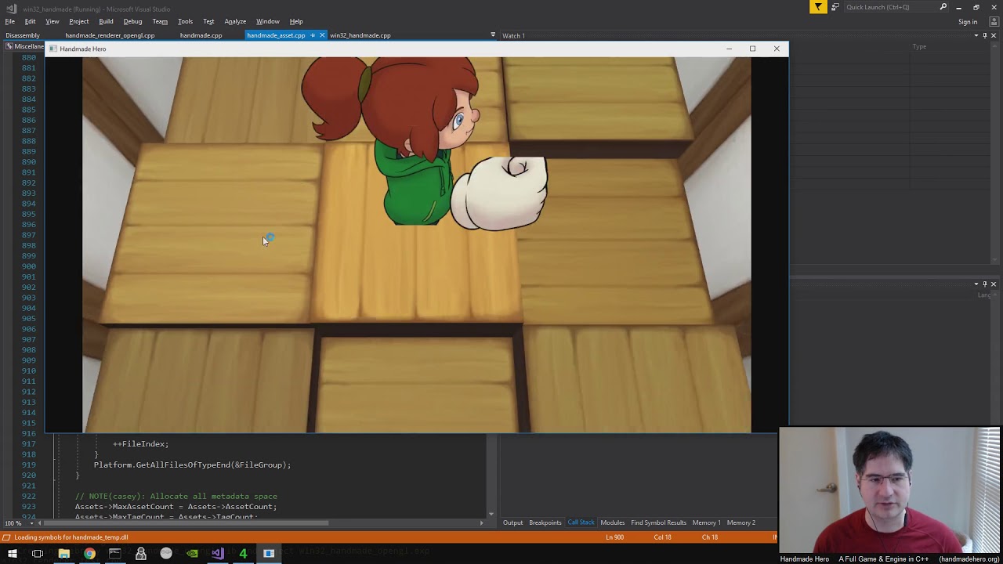Open the Tools menu
The height and width of the screenshot is (564, 1003).
pos(186,22)
